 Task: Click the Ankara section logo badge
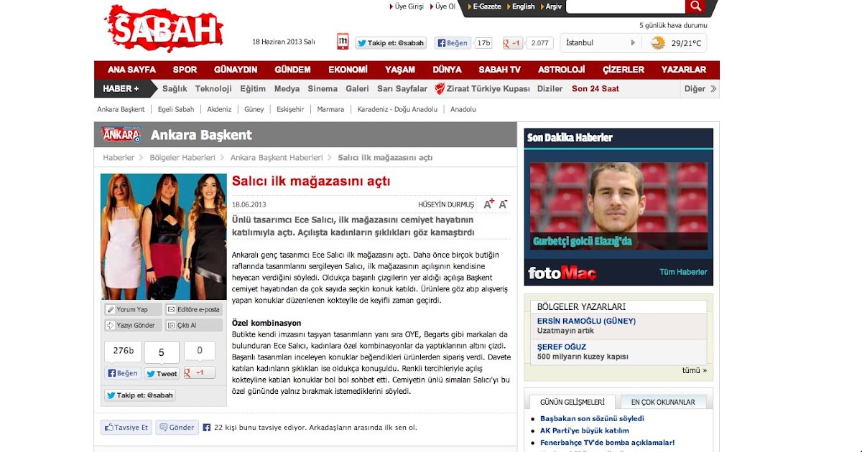[121, 134]
